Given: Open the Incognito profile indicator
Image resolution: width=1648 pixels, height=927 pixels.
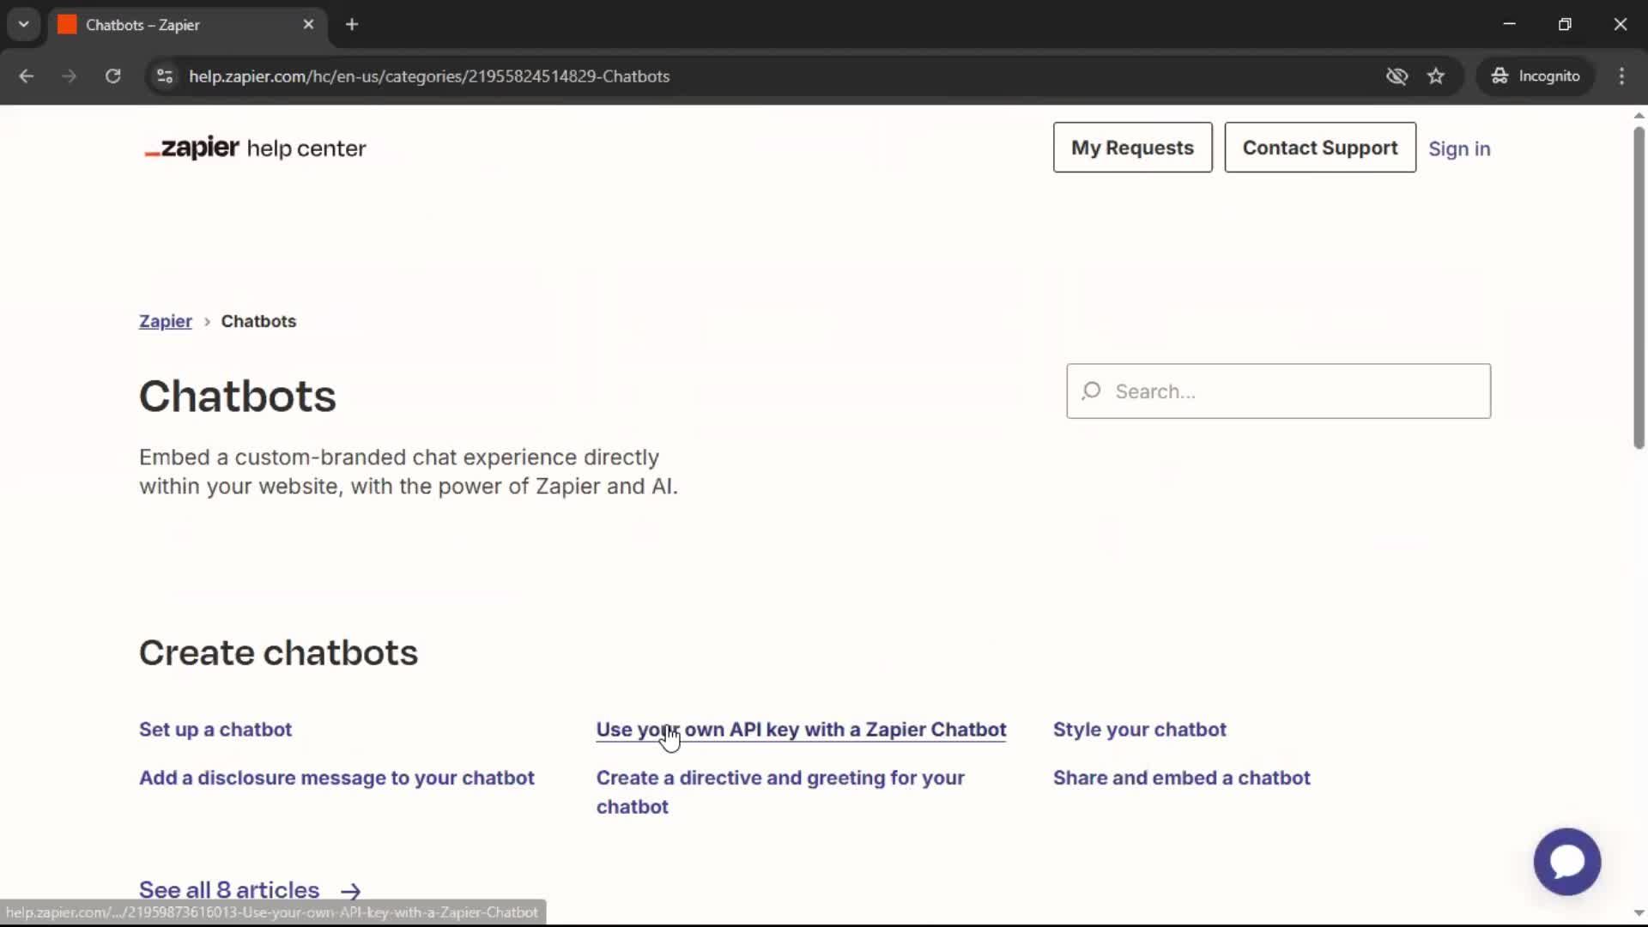Looking at the screenshot, I should pyautogui.click(x=1536, y=76).
